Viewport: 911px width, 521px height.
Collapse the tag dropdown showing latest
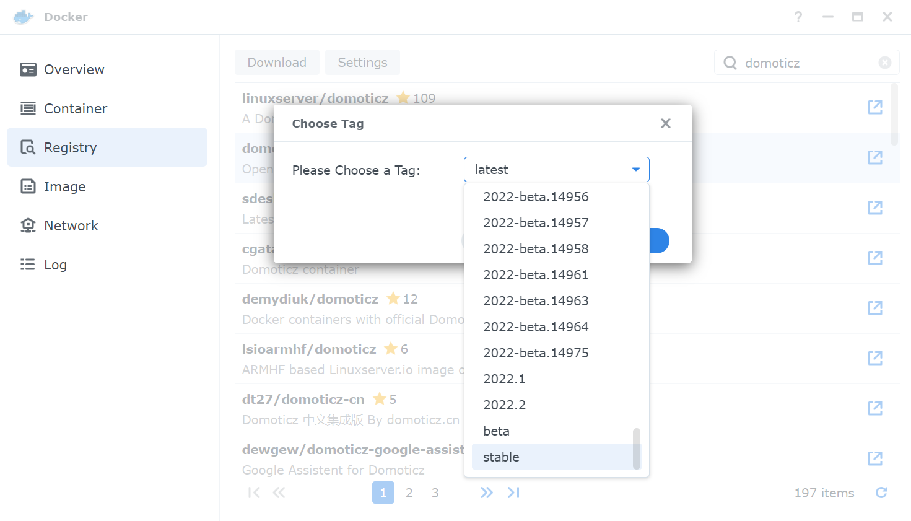636,170
